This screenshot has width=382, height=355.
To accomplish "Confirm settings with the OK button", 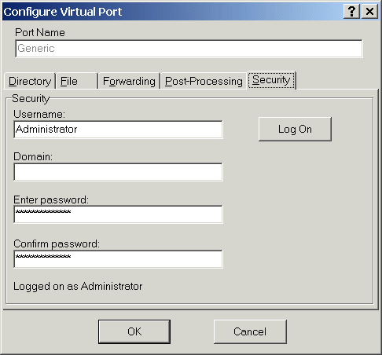I will tap(134, 331).
